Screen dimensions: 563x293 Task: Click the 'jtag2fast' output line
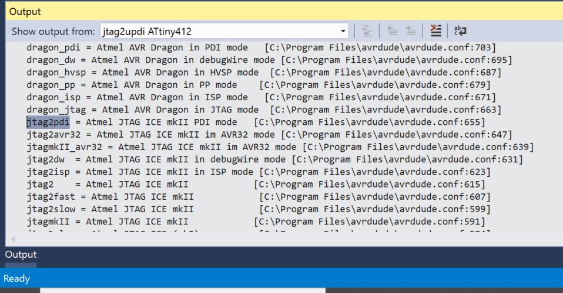point(258,197)
